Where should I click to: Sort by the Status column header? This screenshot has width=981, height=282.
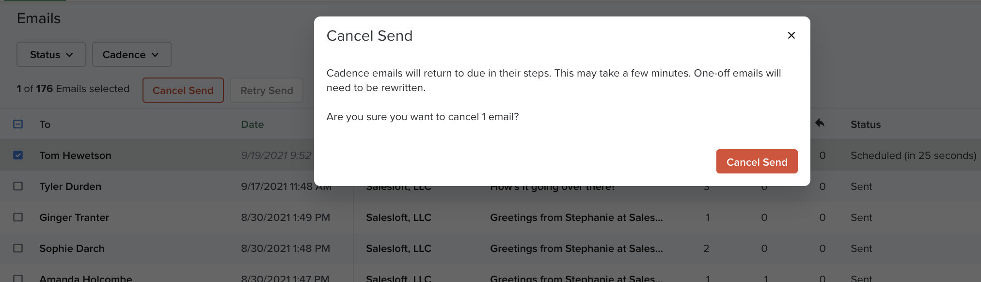(865, 124)
